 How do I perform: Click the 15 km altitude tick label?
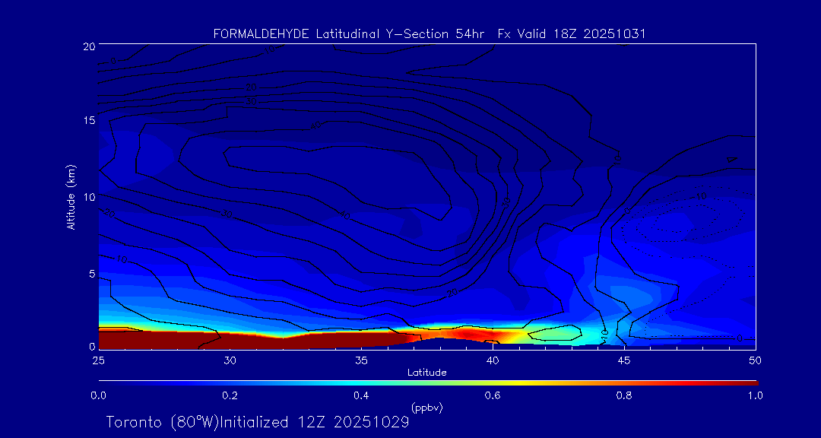tap(88, 121)
